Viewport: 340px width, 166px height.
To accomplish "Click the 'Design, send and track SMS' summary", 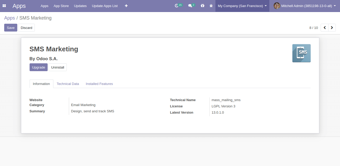I will click(93, 111).
